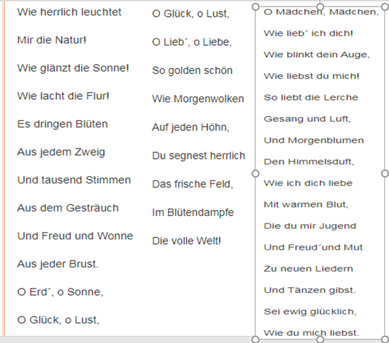Click on 'Und Freud und Wonne' text
The width and height of the screenshot is (389, 343).
[75, 236]
